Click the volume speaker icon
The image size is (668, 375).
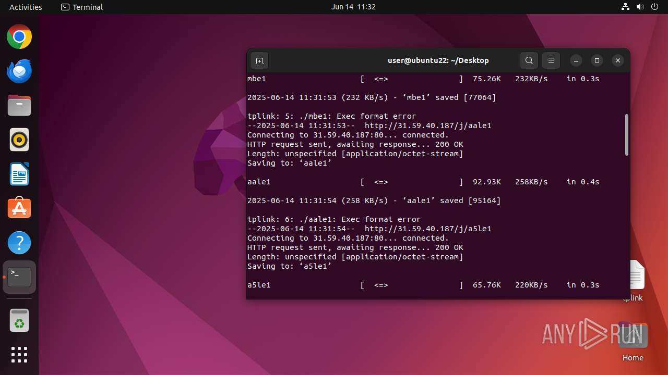tap(640, 7)
